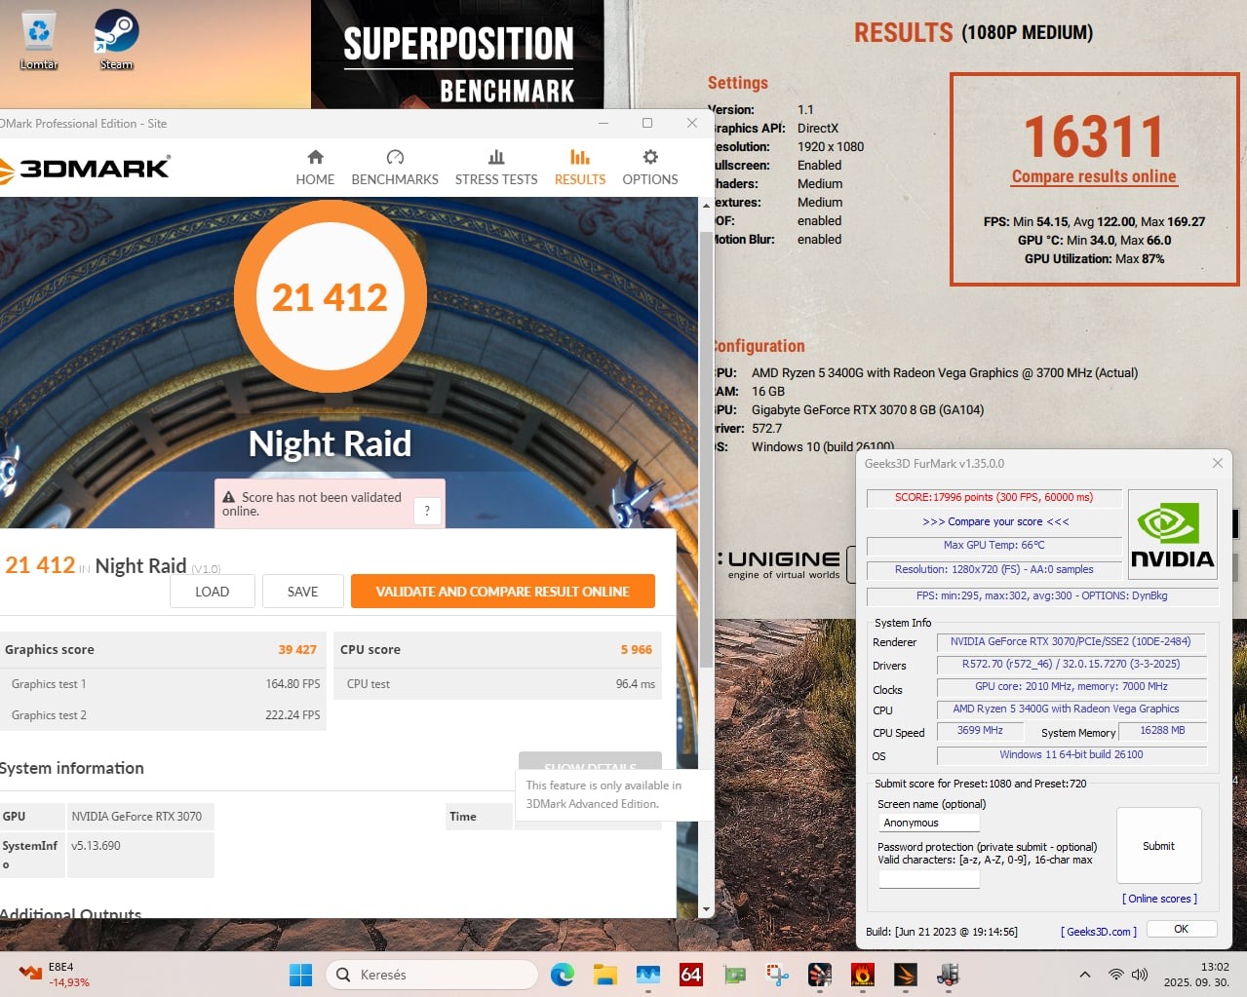Open the last taskbar app icon beside 3DMark

coord(949,975)
